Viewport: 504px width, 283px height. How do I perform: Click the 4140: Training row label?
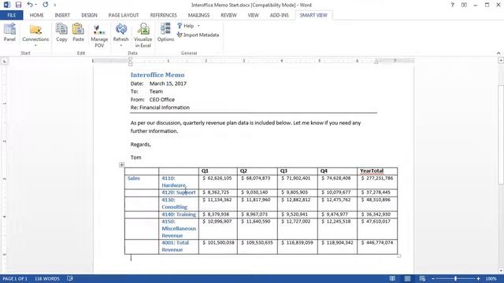179,214
